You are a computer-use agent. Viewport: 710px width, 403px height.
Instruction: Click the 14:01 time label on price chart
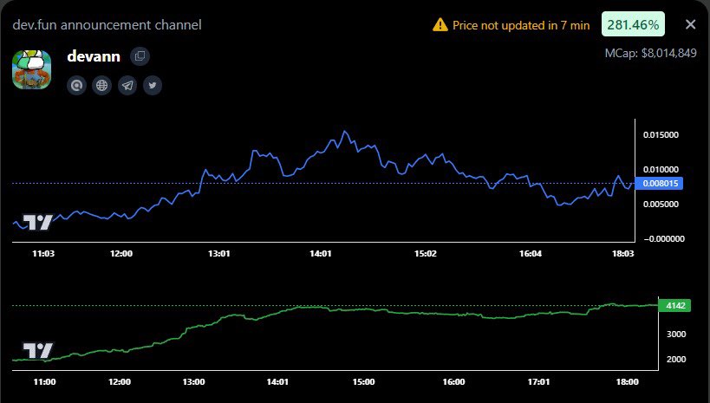click(321, 254)
